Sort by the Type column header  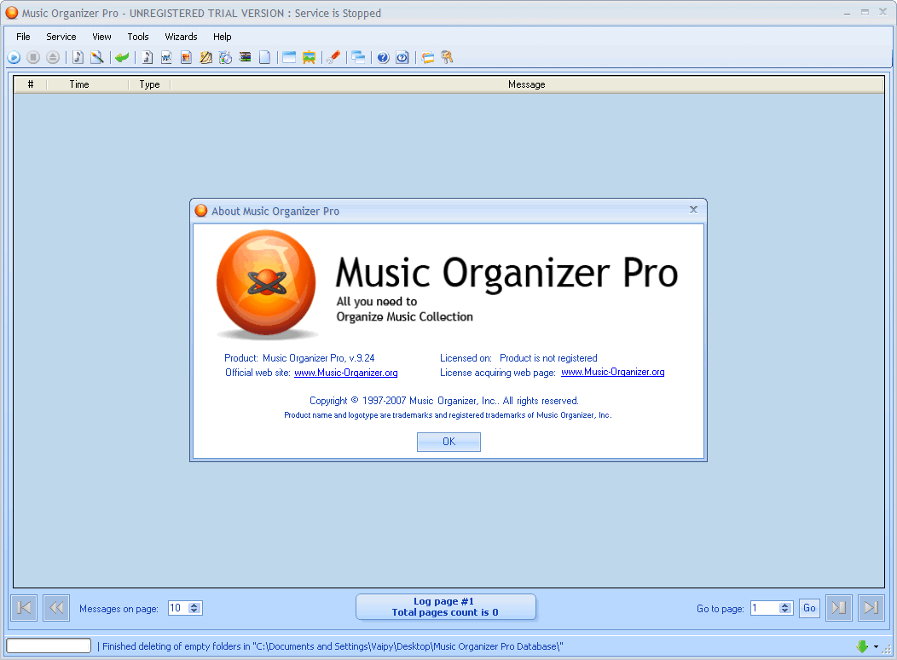pyautogui.click(x=150, y=84)
